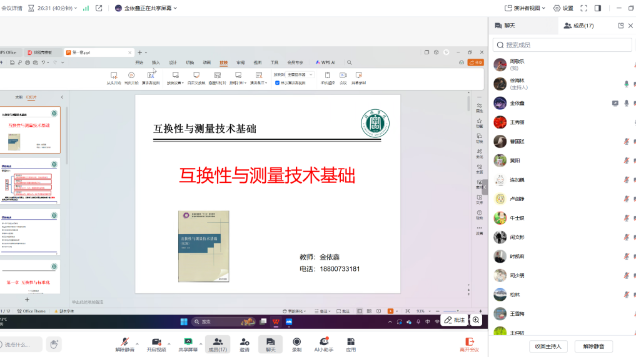636x357 pixels.
Task: Expand the 演讲者视图 view dropdown
Action: (x=525, y=8)
